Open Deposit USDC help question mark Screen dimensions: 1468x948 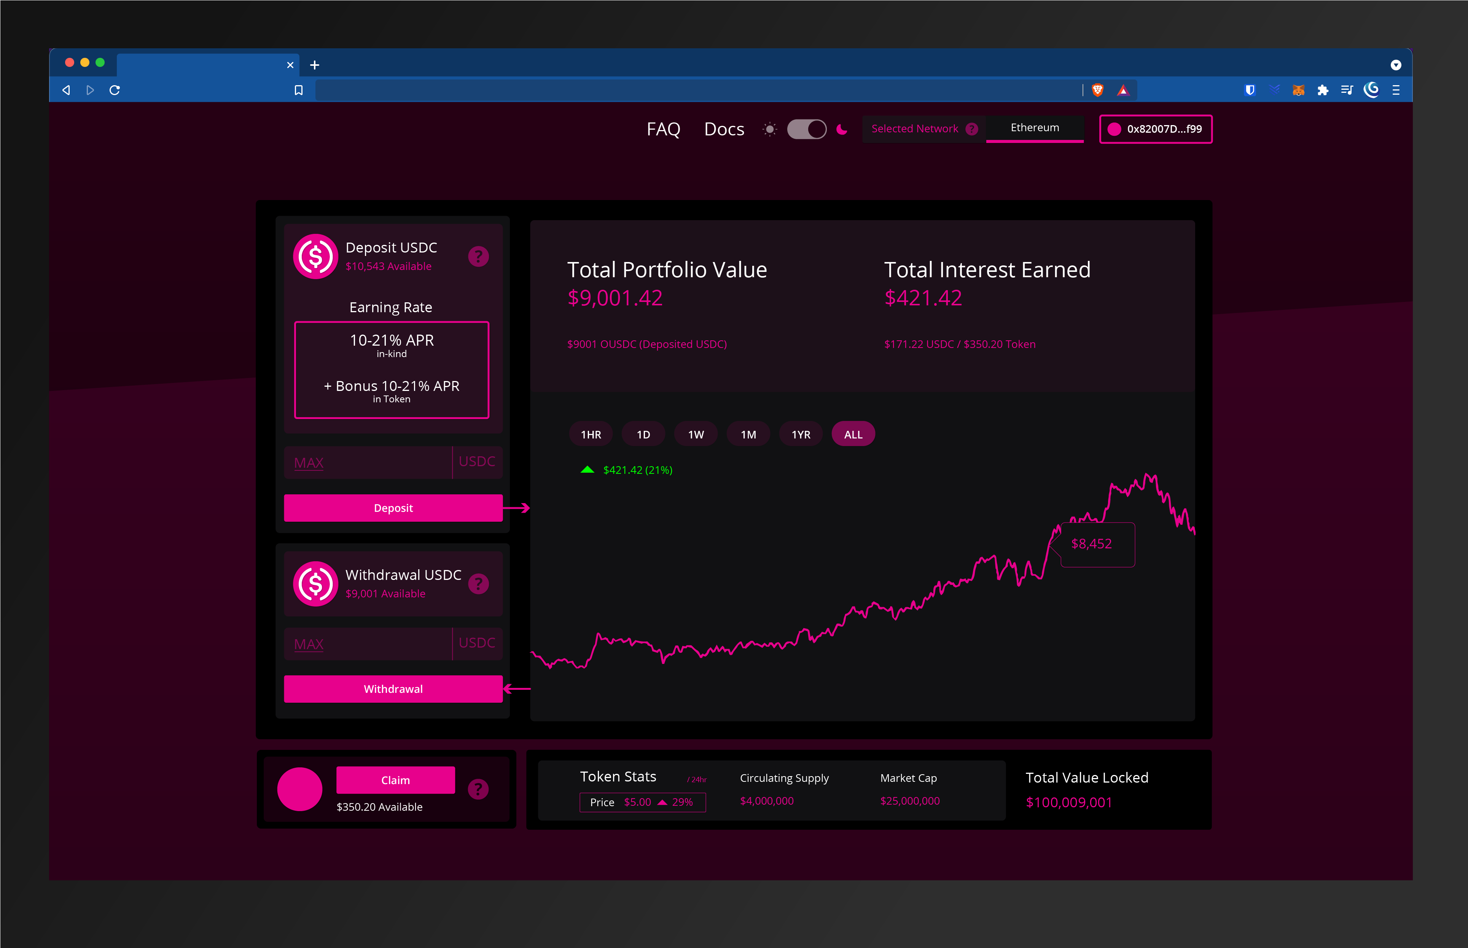point(478,257)
